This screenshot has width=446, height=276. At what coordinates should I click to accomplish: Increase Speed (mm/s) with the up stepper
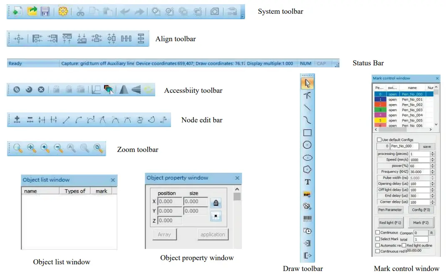(432, 159)
